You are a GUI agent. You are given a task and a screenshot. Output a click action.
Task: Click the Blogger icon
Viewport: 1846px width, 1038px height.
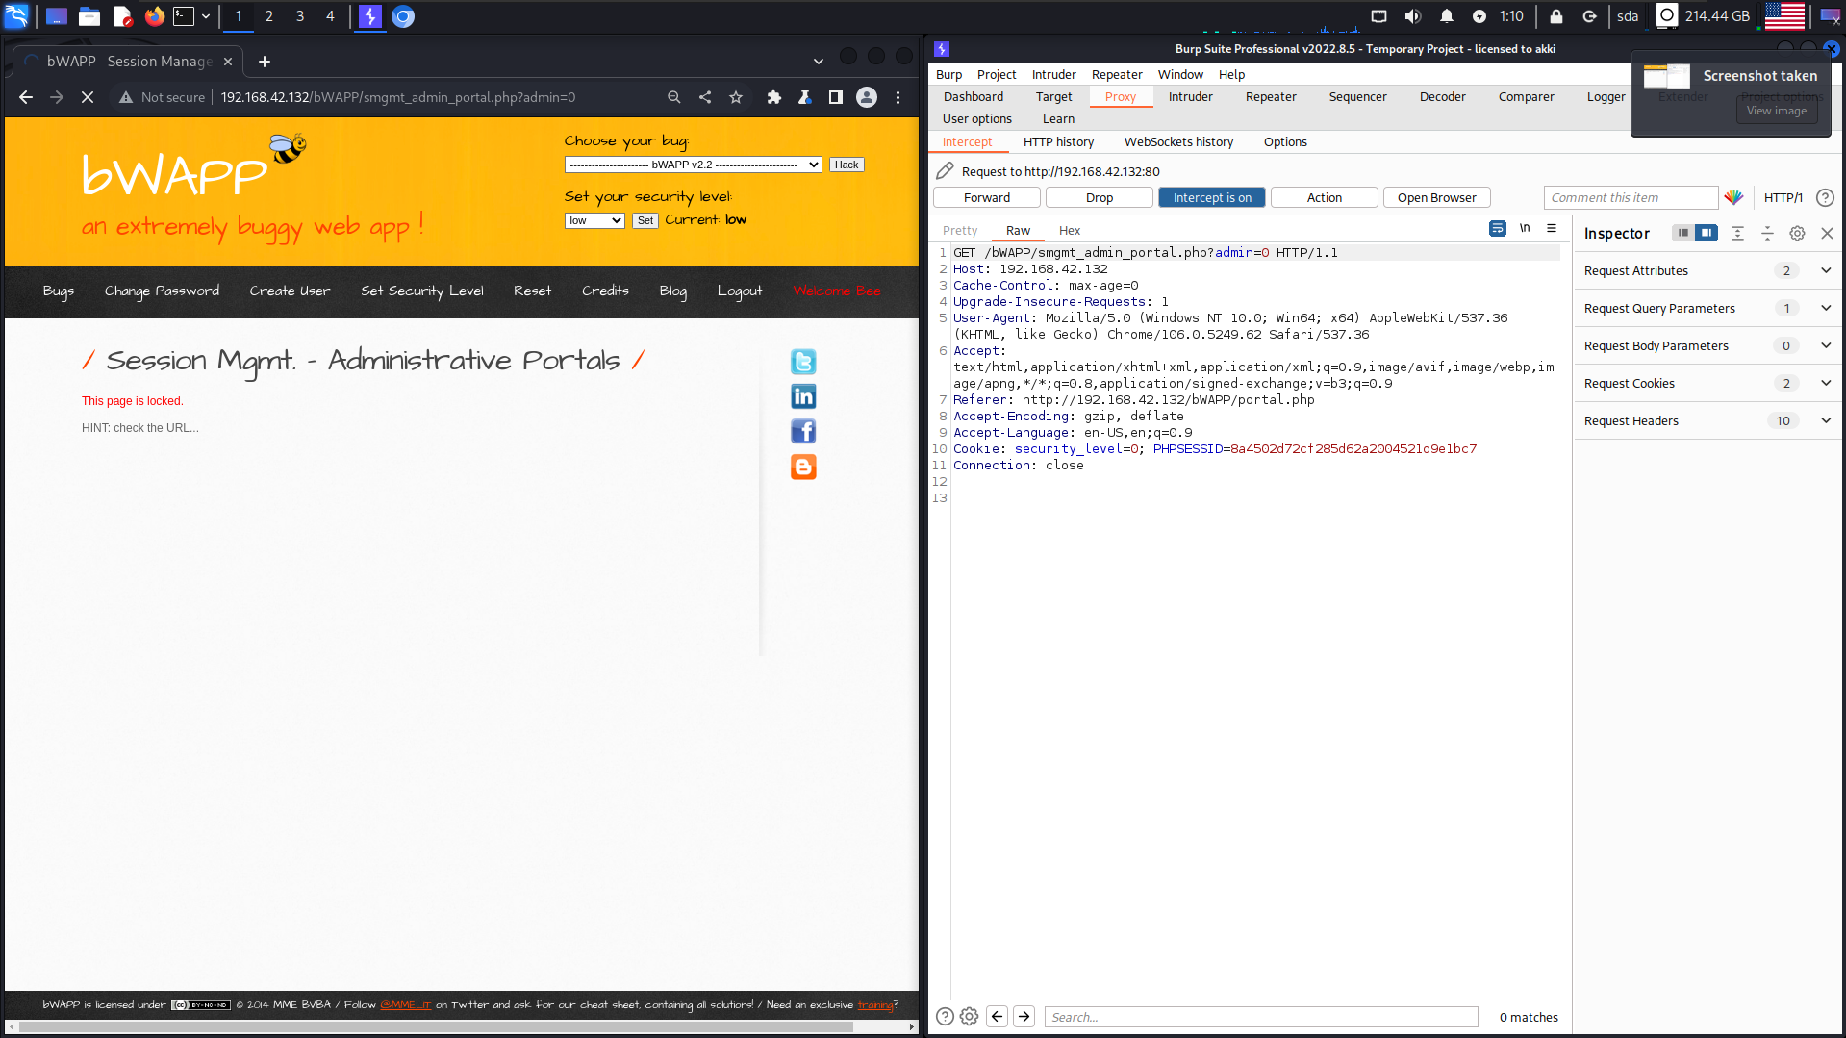click(803, 467)
